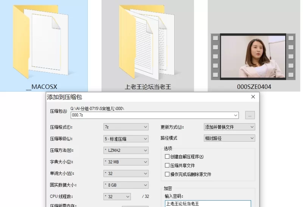
Task: Expand the 路径模式 relative path dropdown
Action: (229, 138)
